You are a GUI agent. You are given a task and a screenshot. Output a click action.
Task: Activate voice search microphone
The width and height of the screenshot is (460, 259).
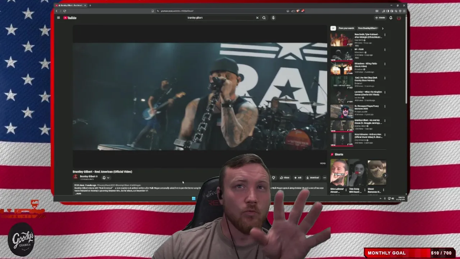[273, 18]
